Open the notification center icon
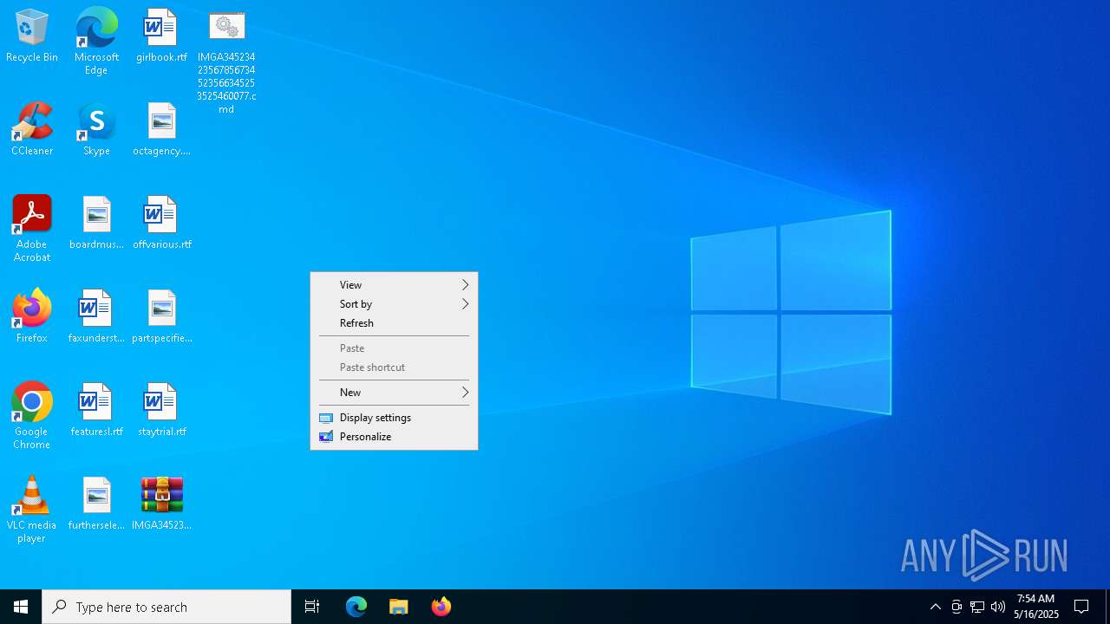Image resolution: width=1110 pixels, height=624 pixels. [1082, 607]
